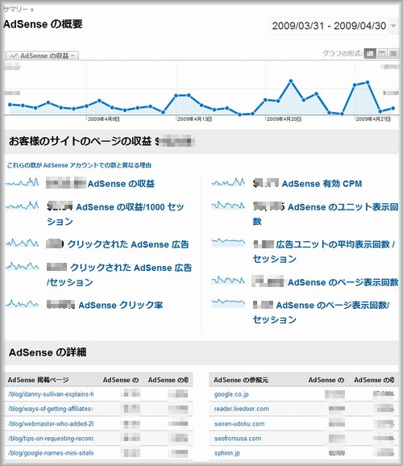
Task: Click sparkline beside AdSense の収益/1000 セッション
Action: (23, 206)
